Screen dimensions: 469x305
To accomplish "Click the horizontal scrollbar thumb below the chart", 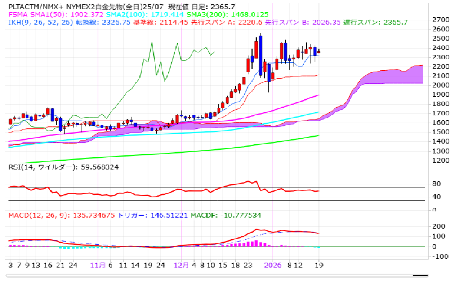I will (x=420, y=275).
